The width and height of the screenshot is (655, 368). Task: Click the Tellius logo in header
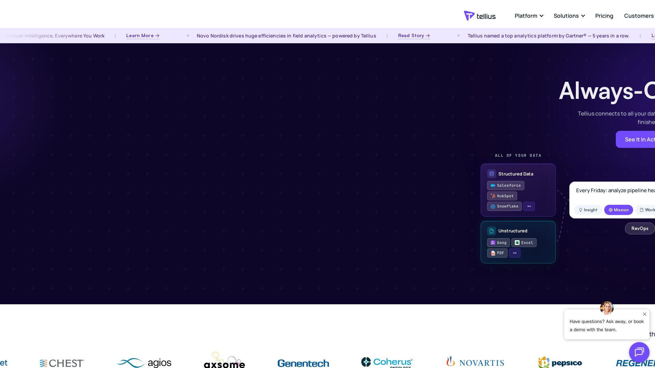pos(480,16)
